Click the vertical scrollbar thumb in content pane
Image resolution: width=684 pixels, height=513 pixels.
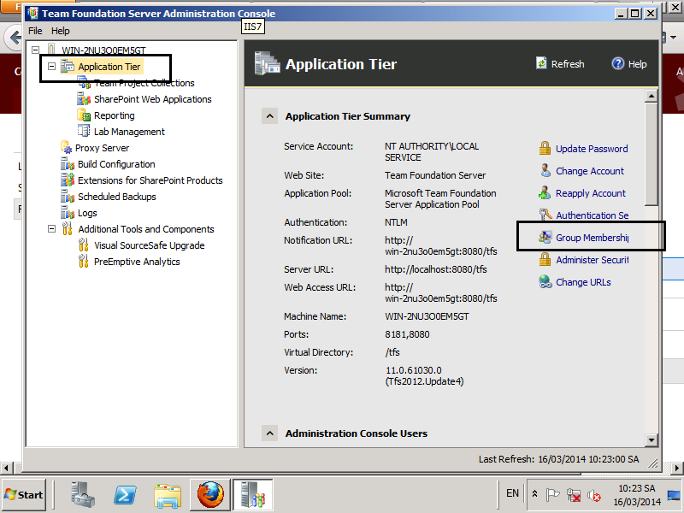[652, 154]
